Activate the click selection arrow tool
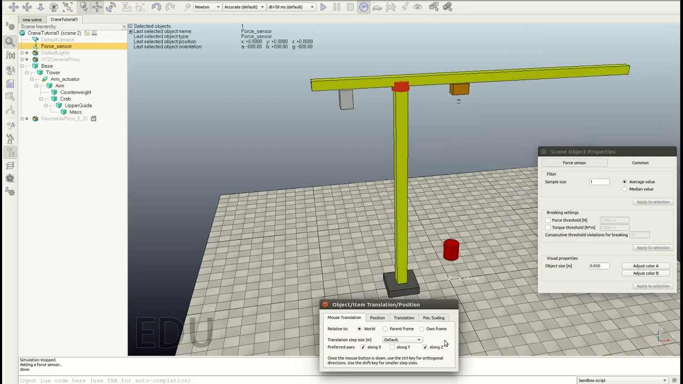The width and height of the screenshot is (683, 384). tap(84, 7)
